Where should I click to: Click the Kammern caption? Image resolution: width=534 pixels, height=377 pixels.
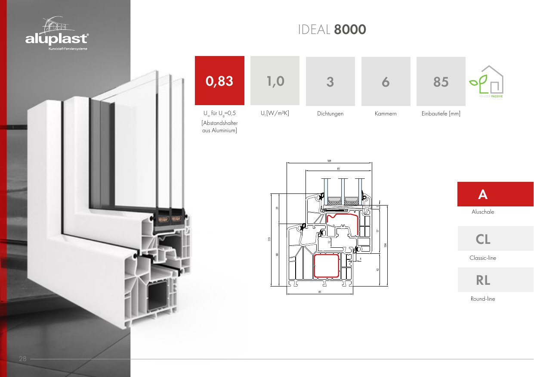(x=386, y=114)
